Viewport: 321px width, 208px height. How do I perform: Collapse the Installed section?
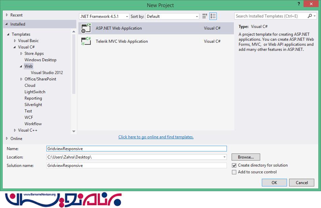click(6, 24)
